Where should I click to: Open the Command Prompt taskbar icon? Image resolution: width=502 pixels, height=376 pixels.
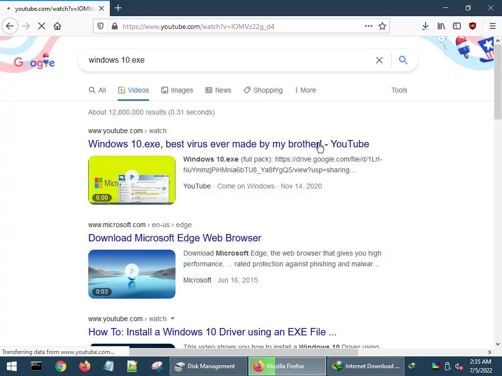point(36,366)
